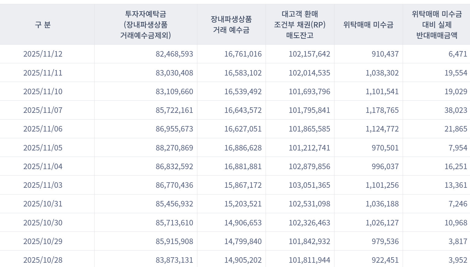Select the forced-sale amount 38,023
Viewport: 470px width, 267px height.
[456, 110]
